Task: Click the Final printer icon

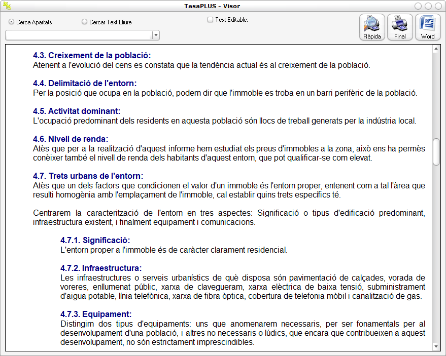Action: 400,27
